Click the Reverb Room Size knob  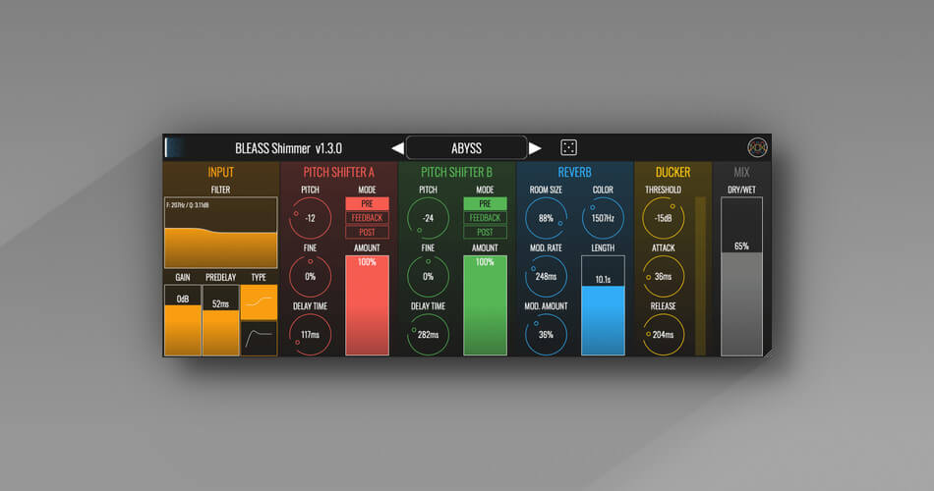point(545,218)
